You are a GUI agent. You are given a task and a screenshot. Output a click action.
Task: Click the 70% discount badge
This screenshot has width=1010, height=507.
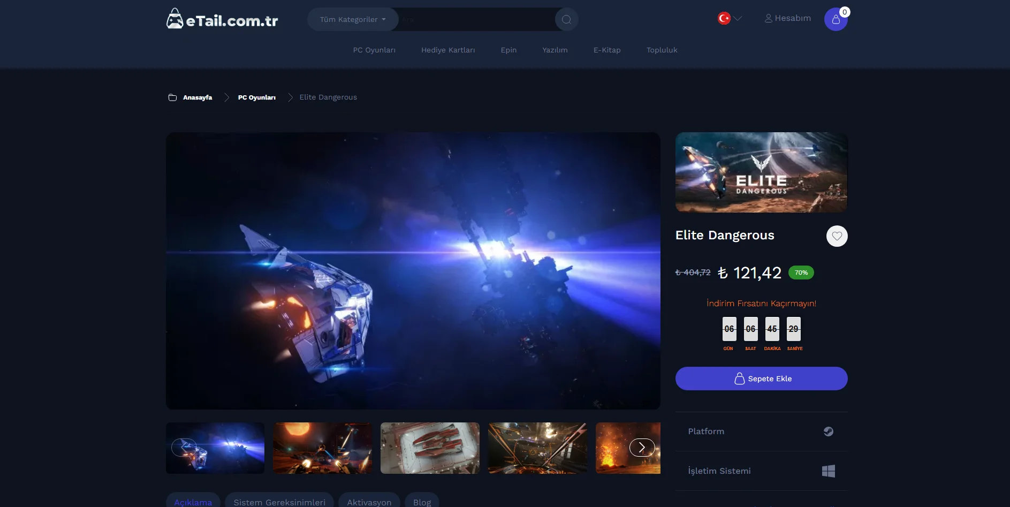pyautogui.click(x=801, y=273)
